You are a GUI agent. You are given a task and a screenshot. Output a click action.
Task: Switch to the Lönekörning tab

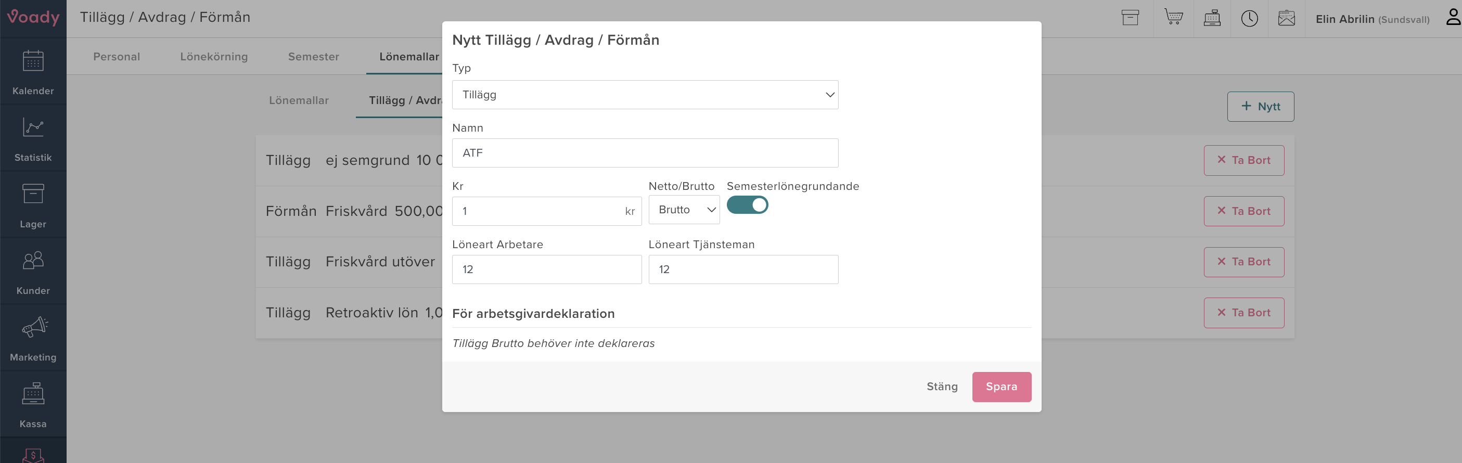point(214,57)
